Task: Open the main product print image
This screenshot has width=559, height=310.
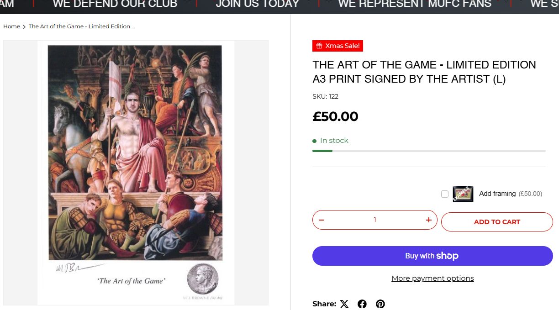Action: 136,173
